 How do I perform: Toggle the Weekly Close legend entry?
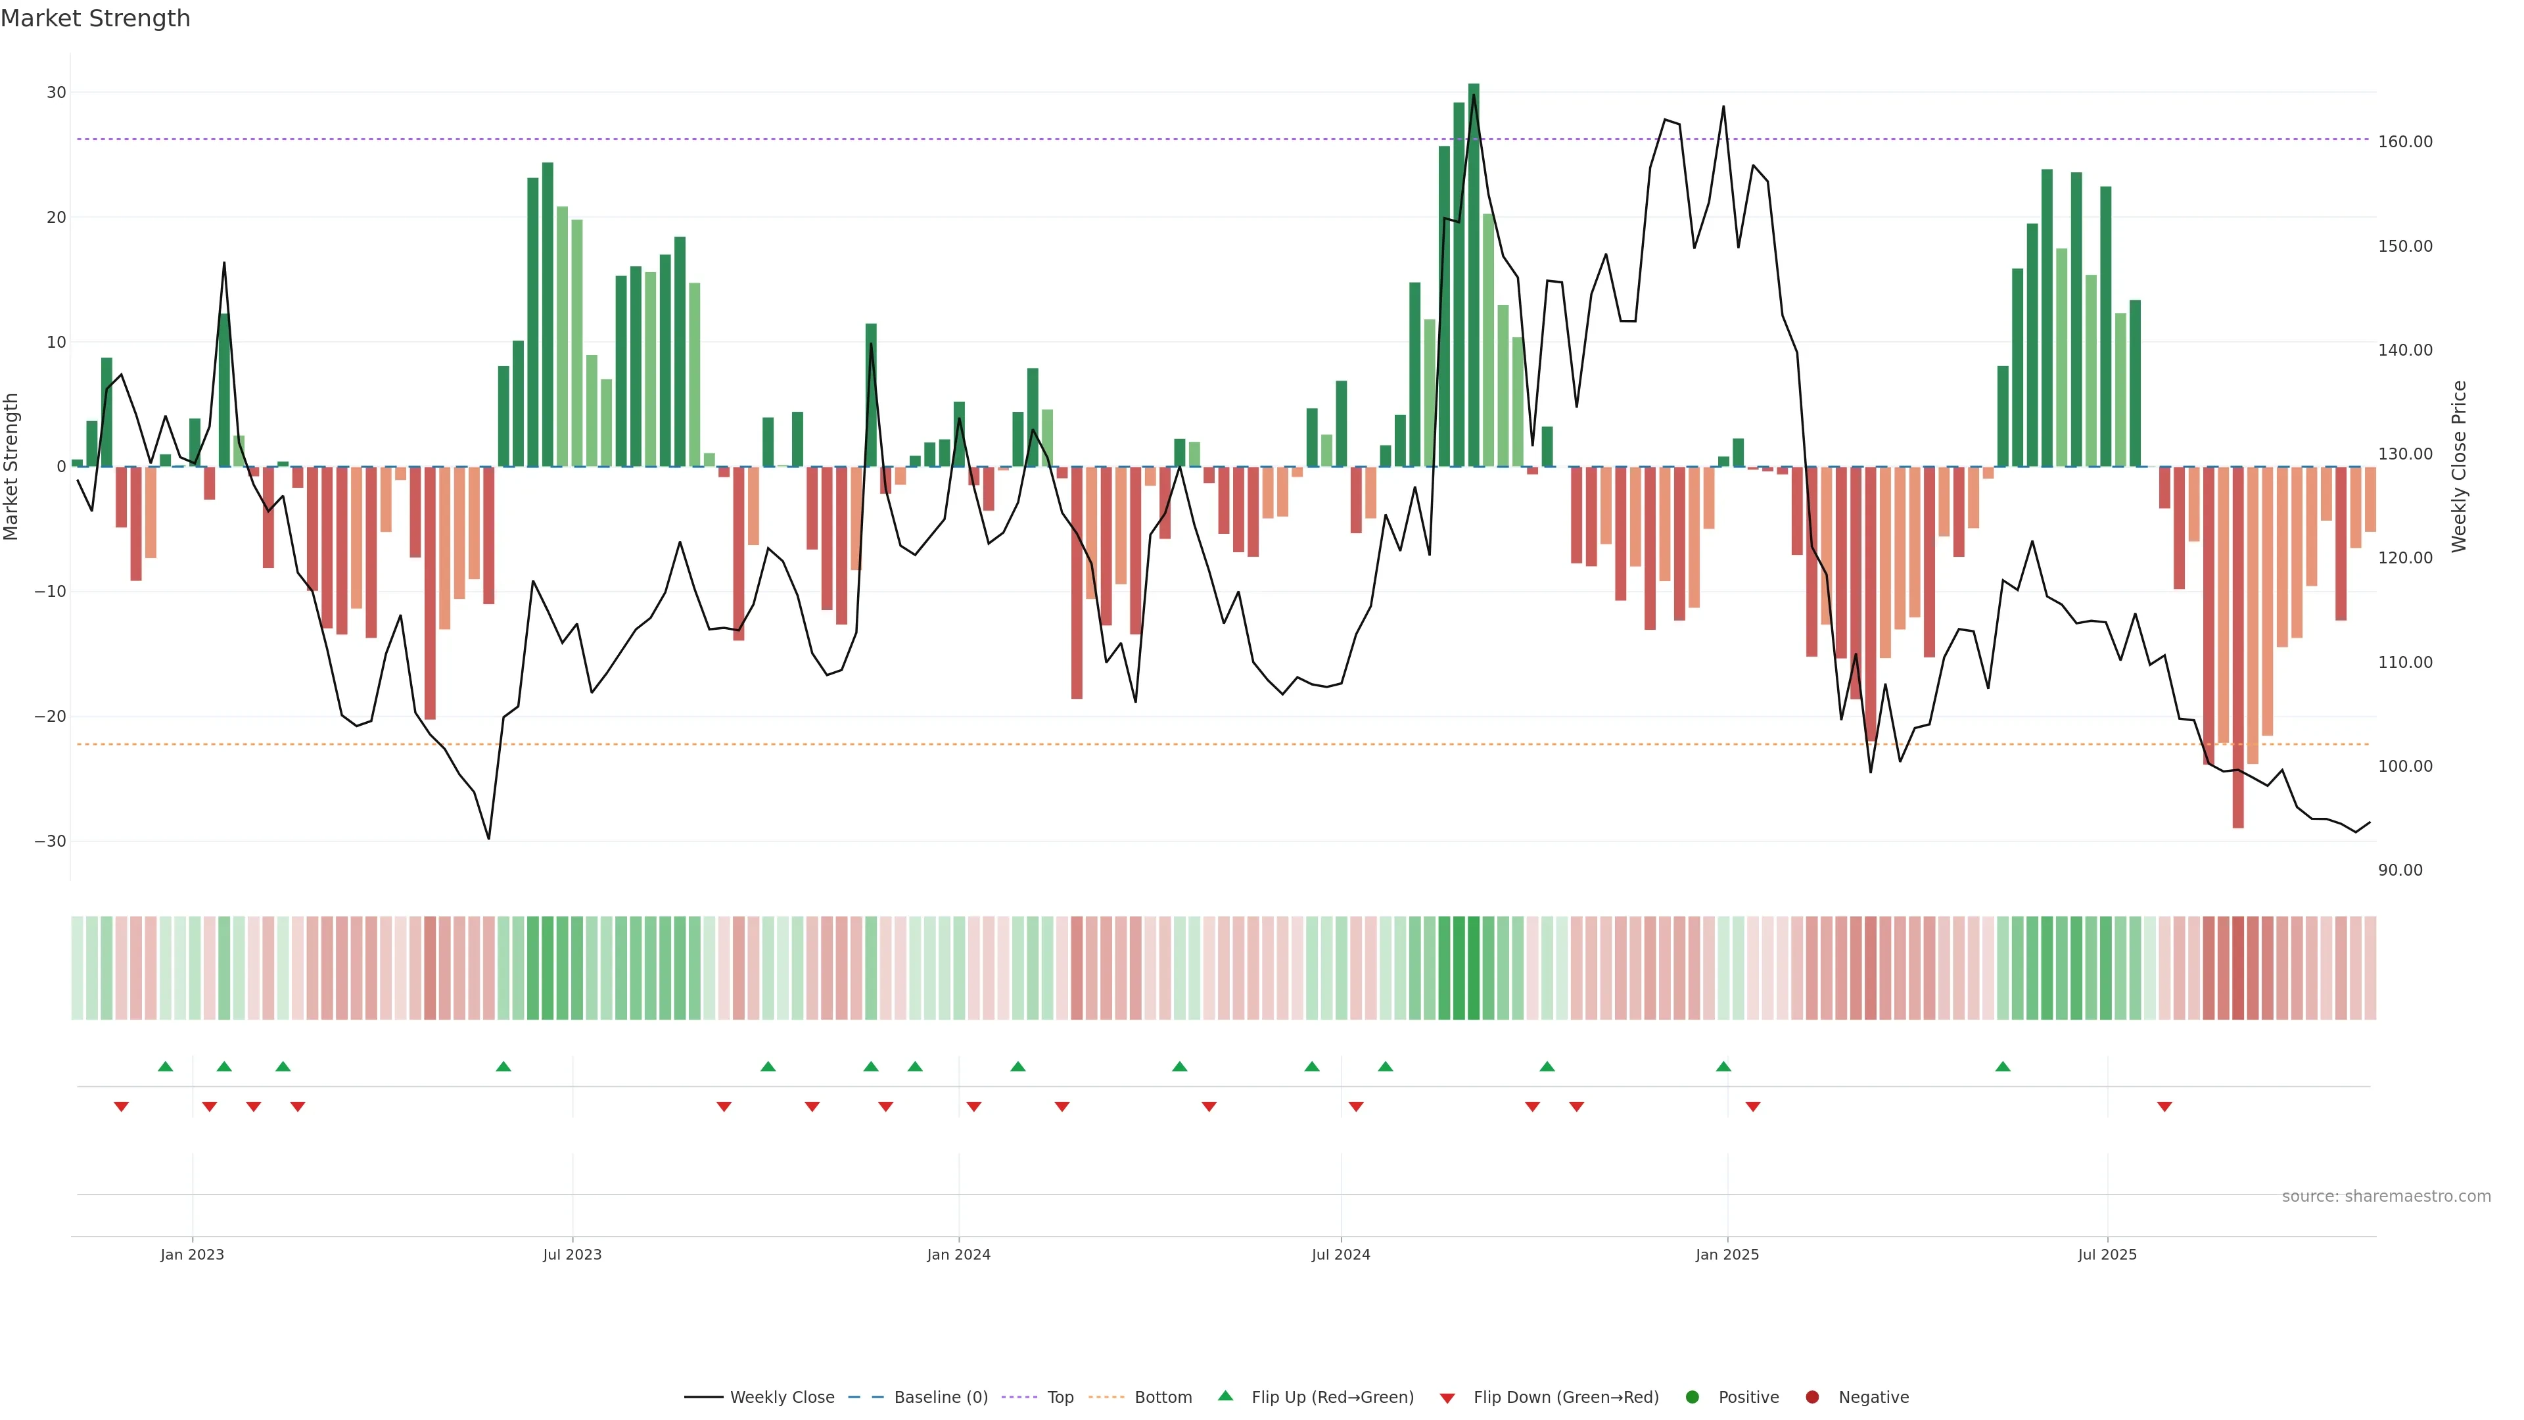pos(781,1396)
